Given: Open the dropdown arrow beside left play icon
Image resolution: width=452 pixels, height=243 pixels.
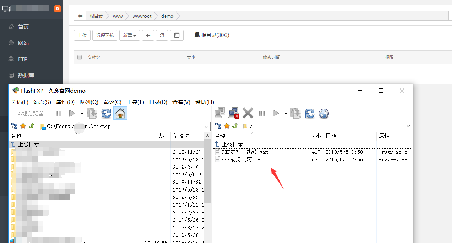Looking at the screenshot, I should click(x=82, y=114).
